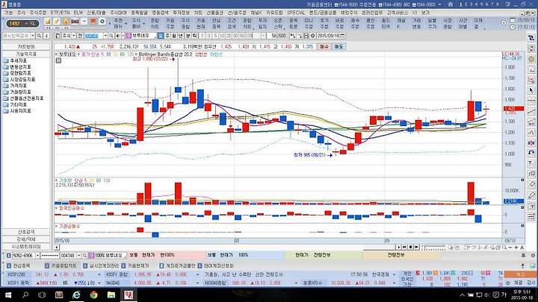Viewport: 538px width, 302px height.
Task: Click the 신호검색 button
Action: 26,232
